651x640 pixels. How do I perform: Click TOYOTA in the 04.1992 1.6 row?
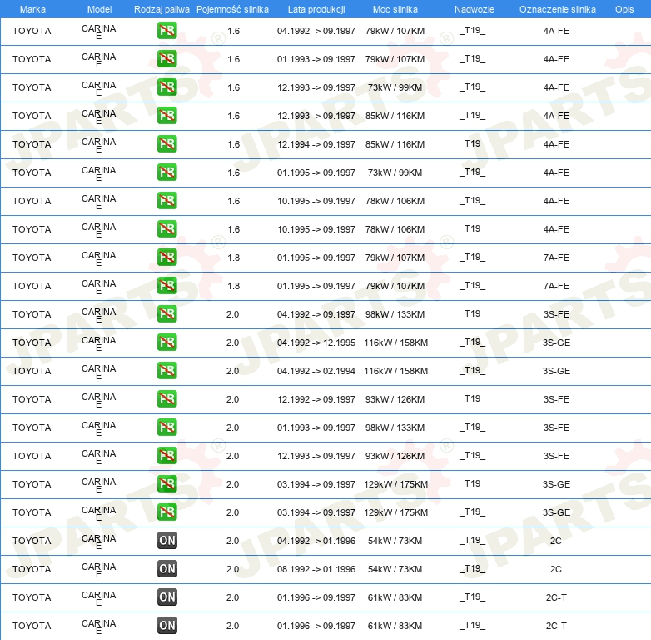[32, 31]
